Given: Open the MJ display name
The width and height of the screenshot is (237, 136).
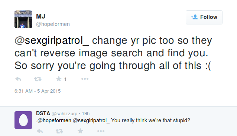Looking at the screenshot, I should 40,16.
